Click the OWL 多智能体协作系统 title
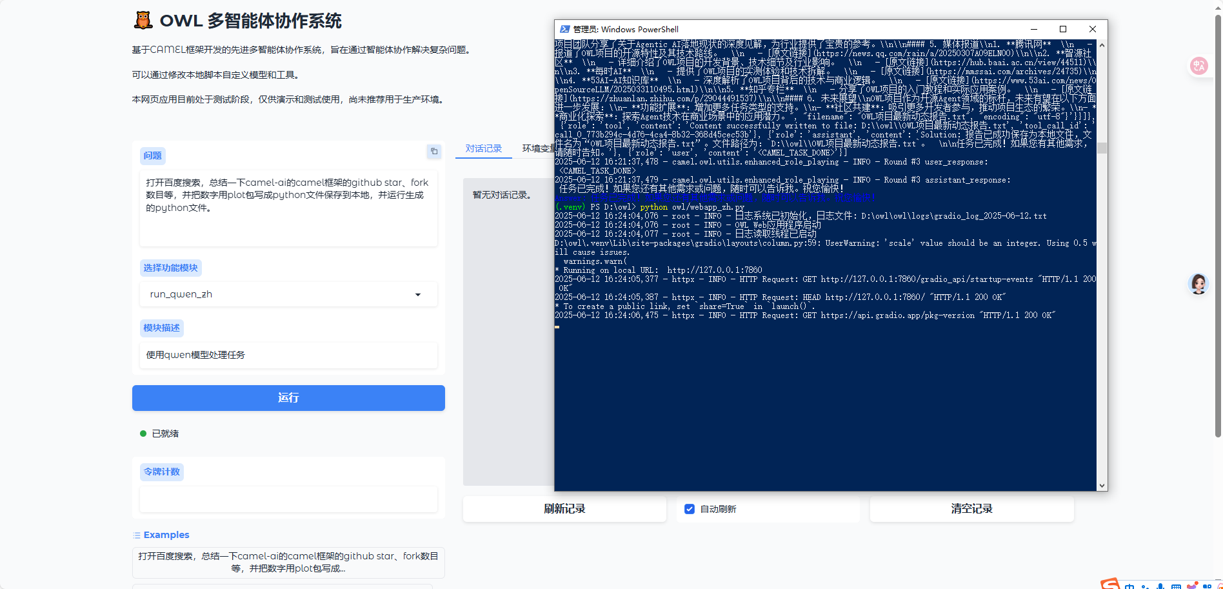1223x589 pixels. pyautogui.click(x=250, y=21)
